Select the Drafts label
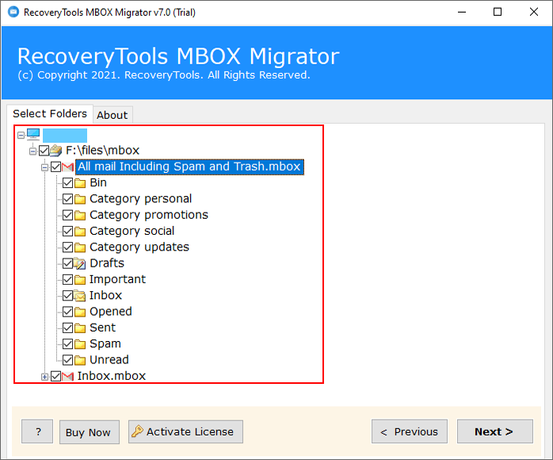 [x=107, y=263]
